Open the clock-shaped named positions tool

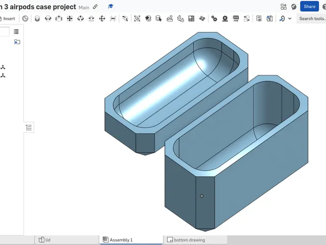[25, 18]
